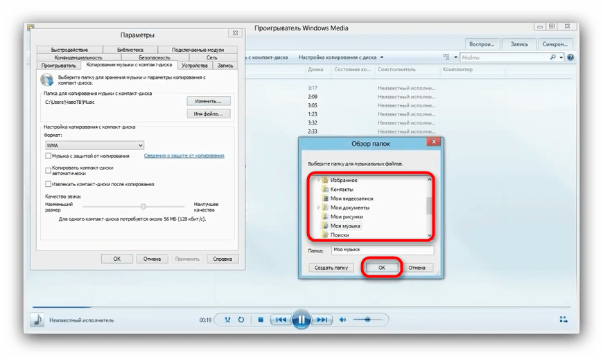The height and width of the screenshot is (357, 603).
Task: Enable 'Извлекать компакт-диски после копирования' checkbox
Action: coord(48,184)
